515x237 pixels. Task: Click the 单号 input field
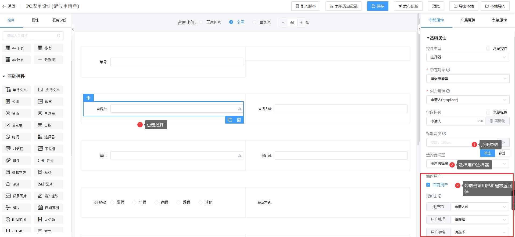tap(177, 62)
